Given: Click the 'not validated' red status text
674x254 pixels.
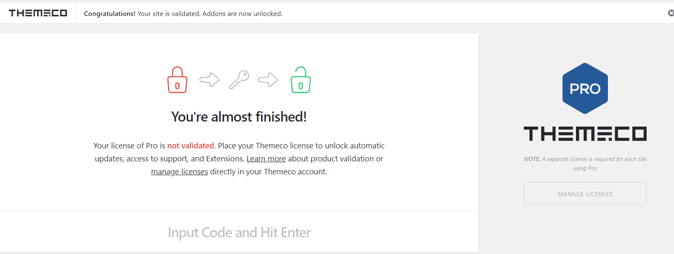Looking at the screenshot, I should (191, 146).
